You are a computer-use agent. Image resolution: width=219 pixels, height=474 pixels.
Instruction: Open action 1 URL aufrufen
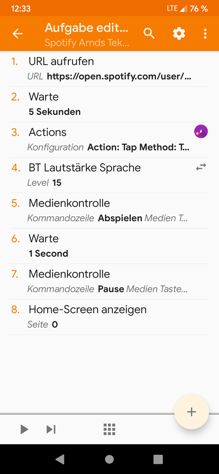coord(109,69)
